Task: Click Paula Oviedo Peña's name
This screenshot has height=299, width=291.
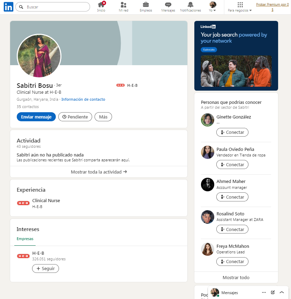Action: 235,149
